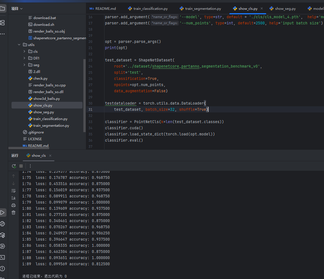The height and width of the screenshot is (279, 324).
Task: Close the show_cls.py editor tab
Action: pyautogui.click(x=262, y=8)
